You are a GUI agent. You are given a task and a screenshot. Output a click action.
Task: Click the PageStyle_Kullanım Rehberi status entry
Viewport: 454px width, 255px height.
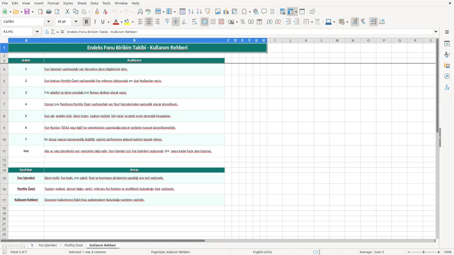click(x=170, y=252)
